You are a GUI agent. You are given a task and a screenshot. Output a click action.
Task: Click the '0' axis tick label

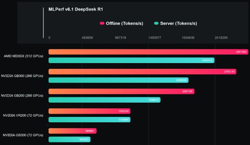(x=50, y=38)
